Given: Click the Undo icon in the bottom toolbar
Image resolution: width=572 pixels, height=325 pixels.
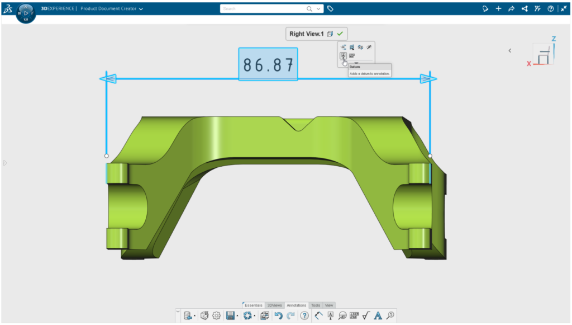Looking at the screenshot, I should click(278, 315).
